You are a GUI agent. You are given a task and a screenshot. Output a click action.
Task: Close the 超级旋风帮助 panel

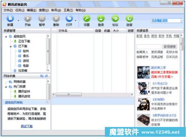tap(47, 102)
